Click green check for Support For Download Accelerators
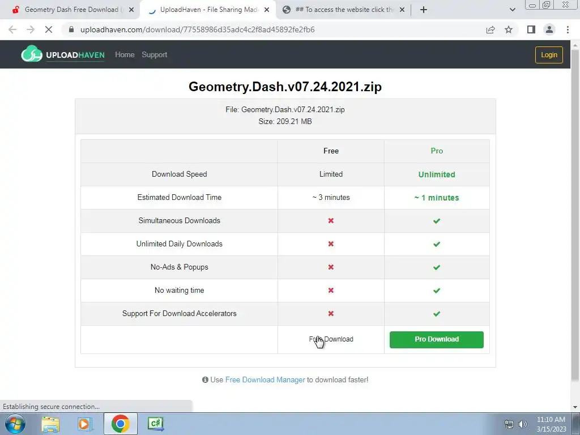 [437, 314]
